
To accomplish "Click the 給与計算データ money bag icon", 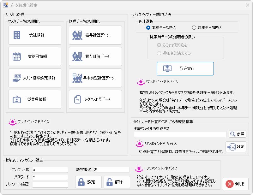I will point(77,35).
